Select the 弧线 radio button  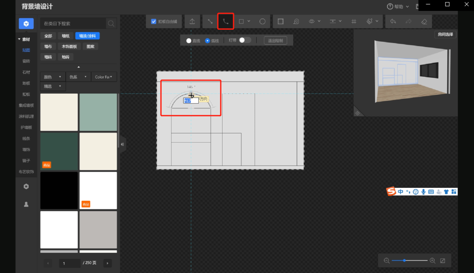[x=207, y=40]
